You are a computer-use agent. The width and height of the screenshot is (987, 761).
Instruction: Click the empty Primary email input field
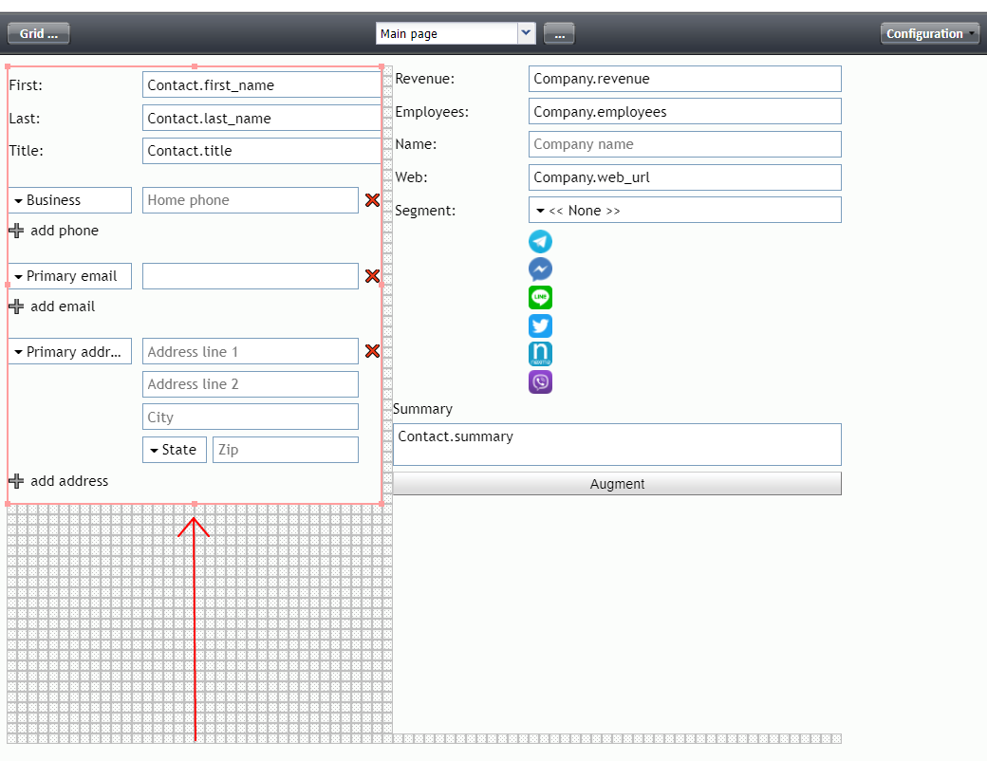pos(251,276)
